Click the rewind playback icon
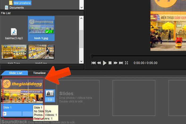The width and height of the screenshot is (186, 124). [99, 63]
